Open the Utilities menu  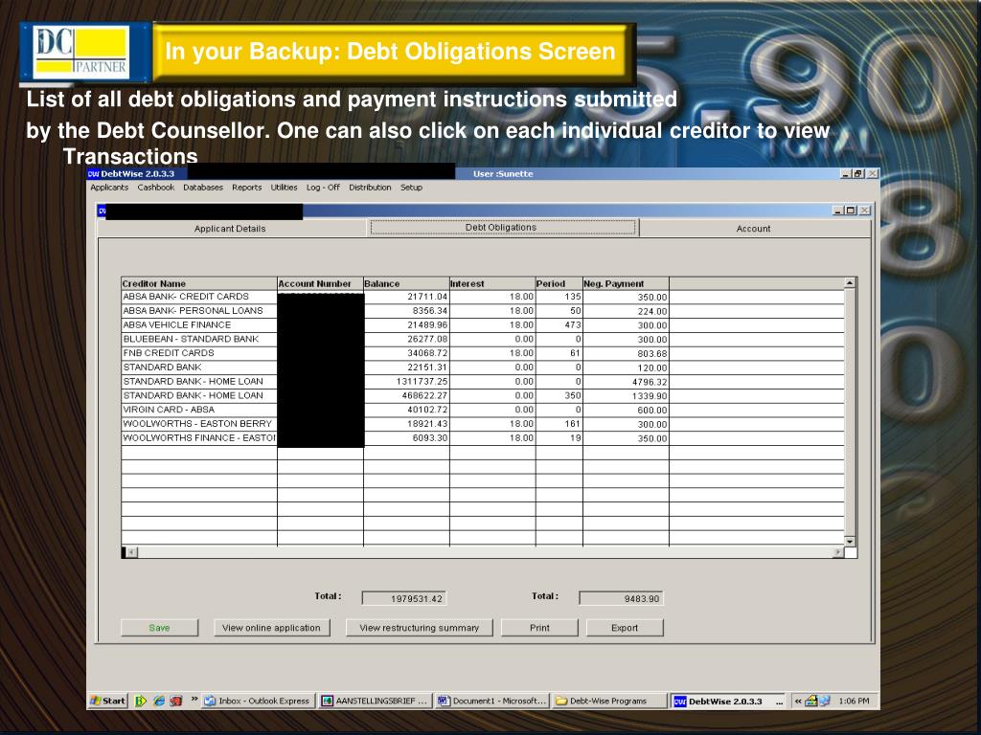284,188
